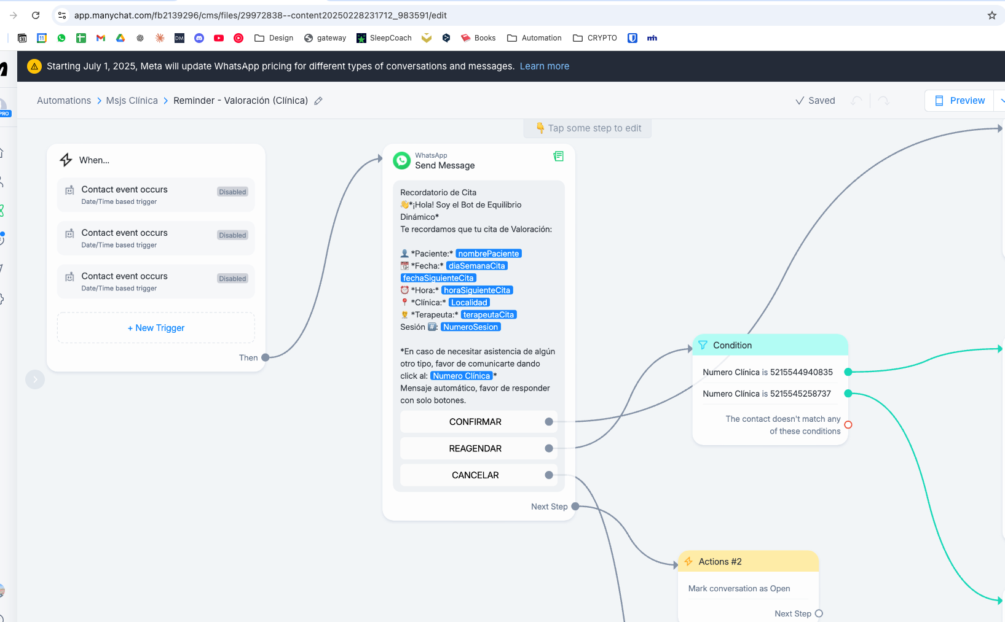Edit automation name with pencil icon
The width and height of the screenshot is (1005, 622).
(x=318, y=101)
